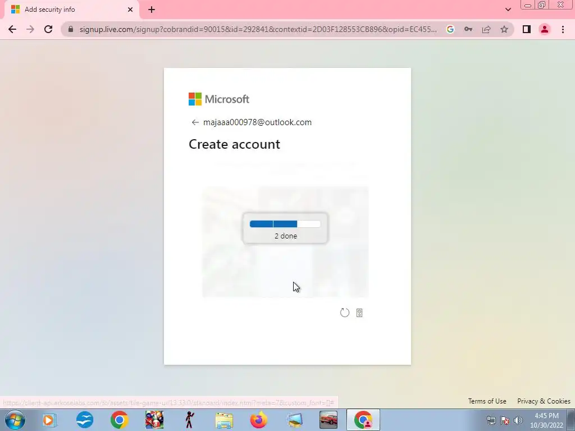The width and height of the screenshot is (575, 431).
Task: Go forward in browser history
Action: (x=30, y=29)
